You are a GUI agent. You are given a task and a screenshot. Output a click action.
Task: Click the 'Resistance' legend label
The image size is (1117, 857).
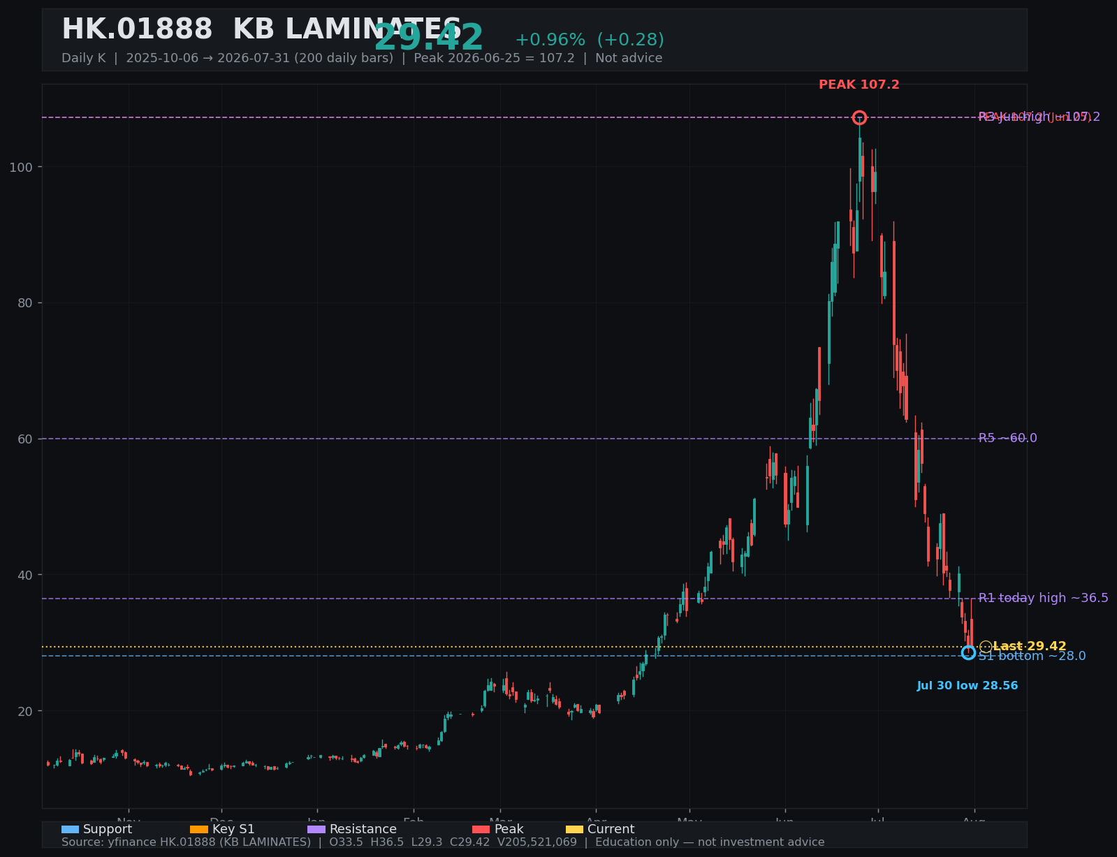[x=363, y=830]
